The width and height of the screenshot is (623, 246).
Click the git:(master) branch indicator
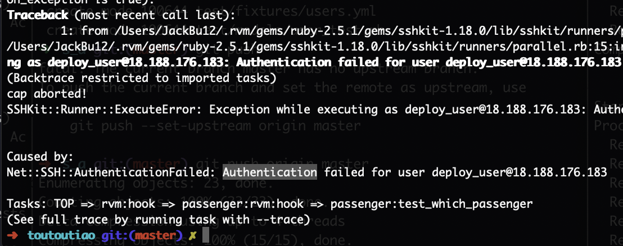coord(142,235)
